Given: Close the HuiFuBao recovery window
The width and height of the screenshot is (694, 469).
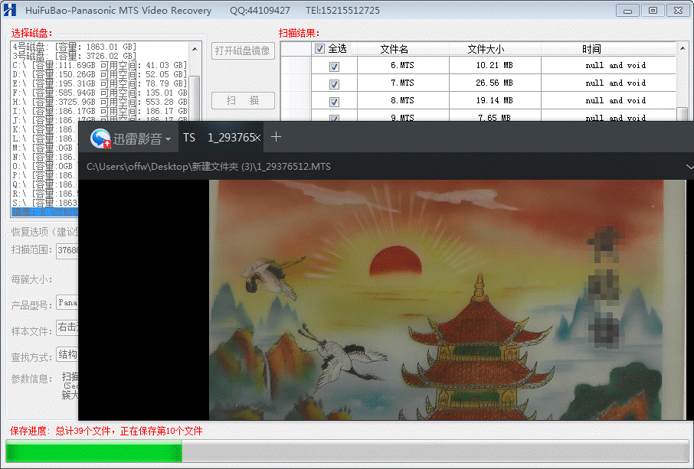Looking at the screenshot, I should [678, 10].
